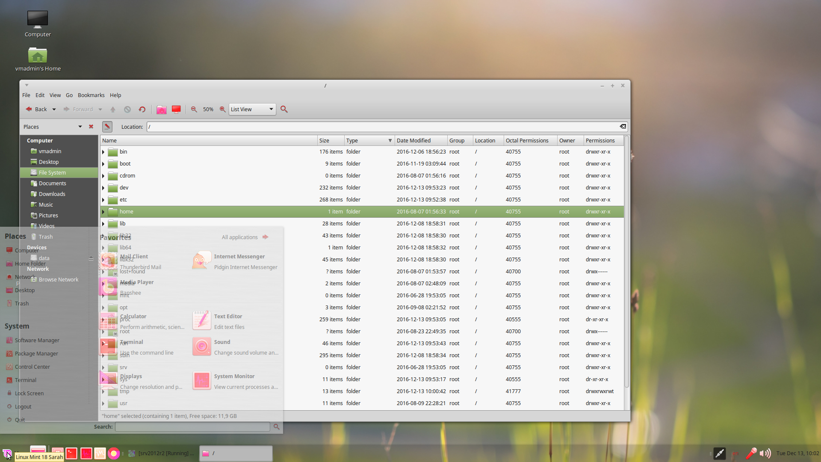
Task: Close the Places sidebar with red X
Action: coord(91,127)
